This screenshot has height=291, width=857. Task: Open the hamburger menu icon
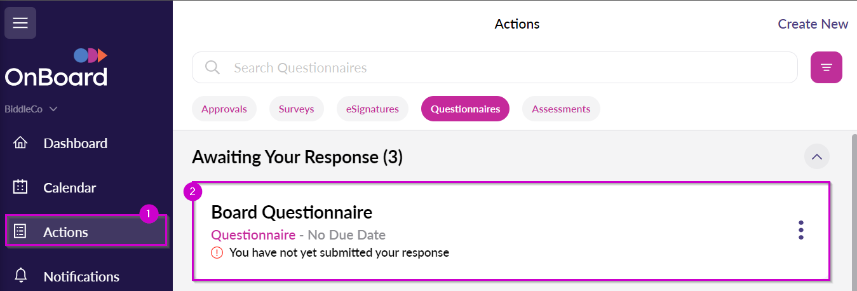tap(20, 23)
